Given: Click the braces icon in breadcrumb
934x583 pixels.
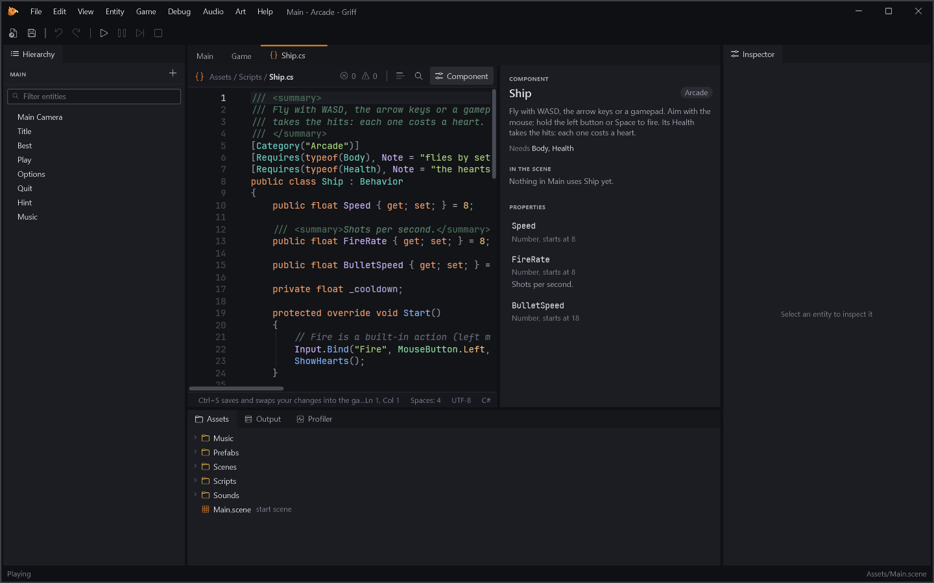Looking at the screenshot, I should 200,76.
